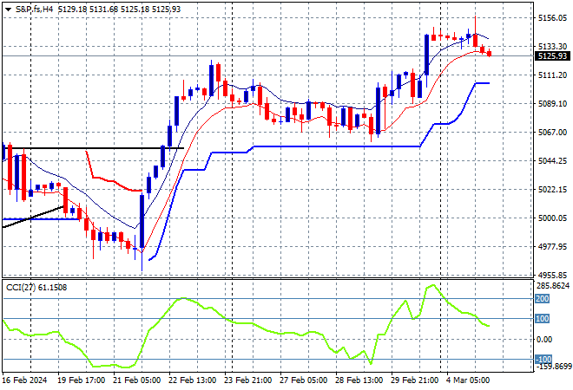Image resolution: width=573 pixels, height=390 pixels.
Task: Click the 4955.85 price axis label
Action: (552, 275)
